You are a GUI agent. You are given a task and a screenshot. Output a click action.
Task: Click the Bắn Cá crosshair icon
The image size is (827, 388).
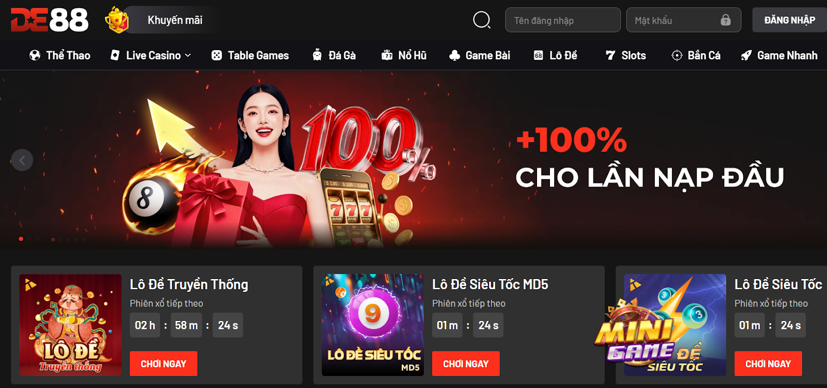(x=677, y=55)
